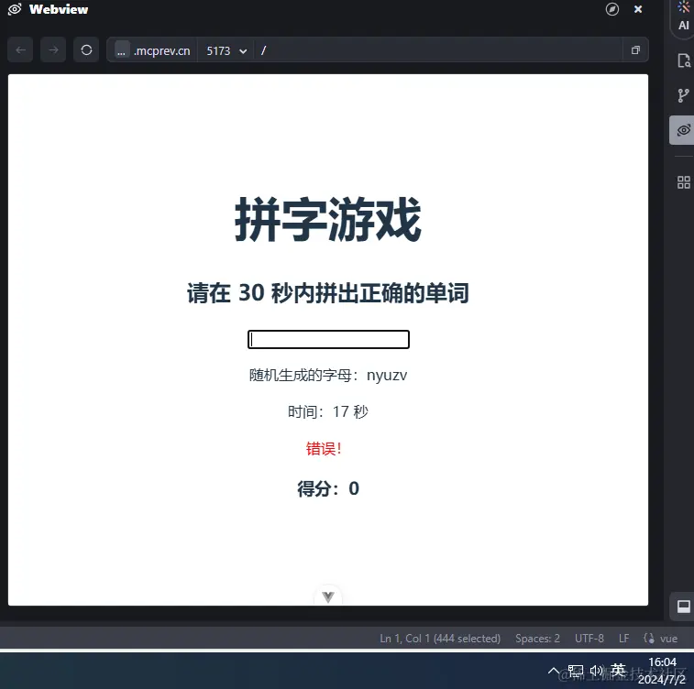Open the 16:04 clock and date
Screen dimensions: 694x689
662,671
